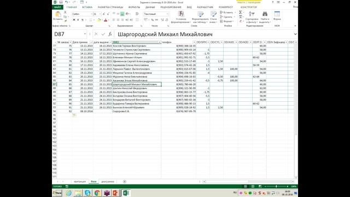The height and width of the screenshot is (197, 350).
Task: Switch to the диаграмма sheet tab
Action: coord(108,182)
